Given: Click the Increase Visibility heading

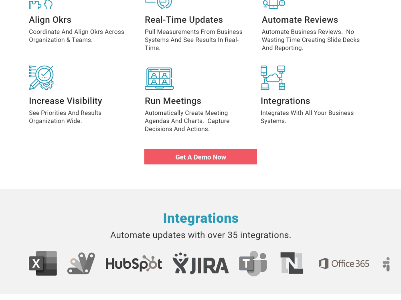Looking at the screenshot, I should pyautogui.click(x=65, y=101).
